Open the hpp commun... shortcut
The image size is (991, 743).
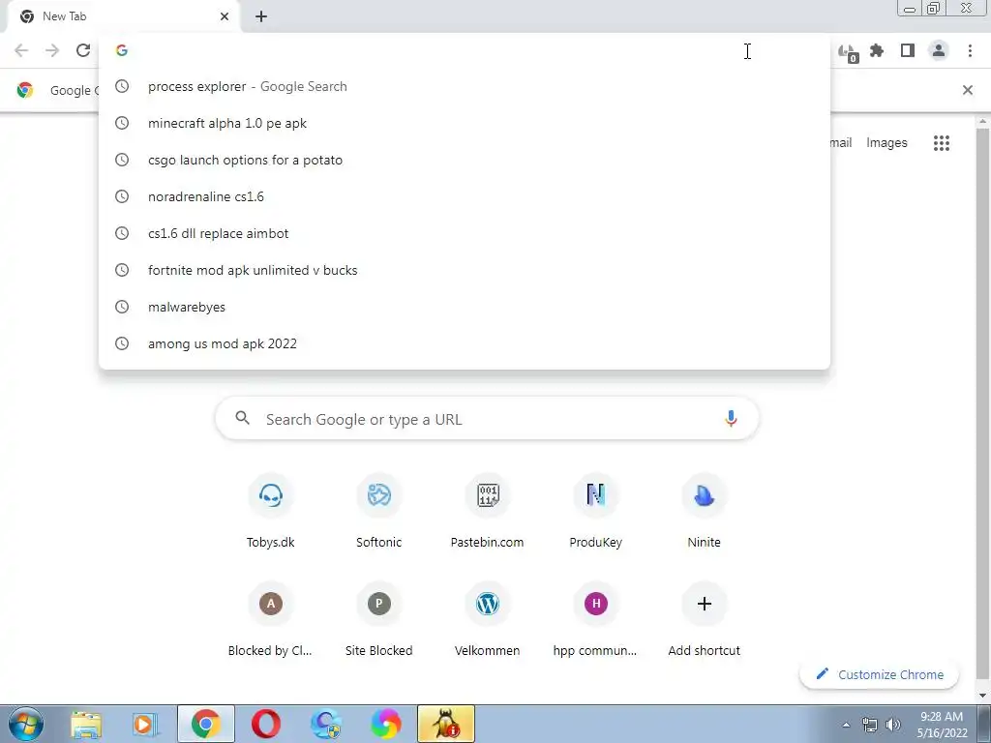tap(595, 620)
